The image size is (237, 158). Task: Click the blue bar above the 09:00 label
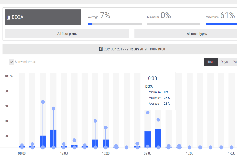coord(148,140)
